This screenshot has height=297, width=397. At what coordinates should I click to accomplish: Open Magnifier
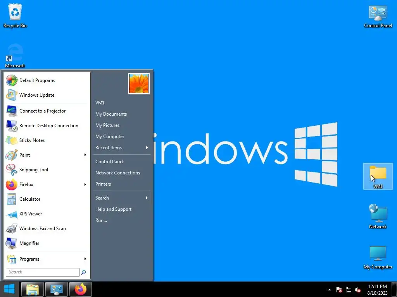pos(47,243)
